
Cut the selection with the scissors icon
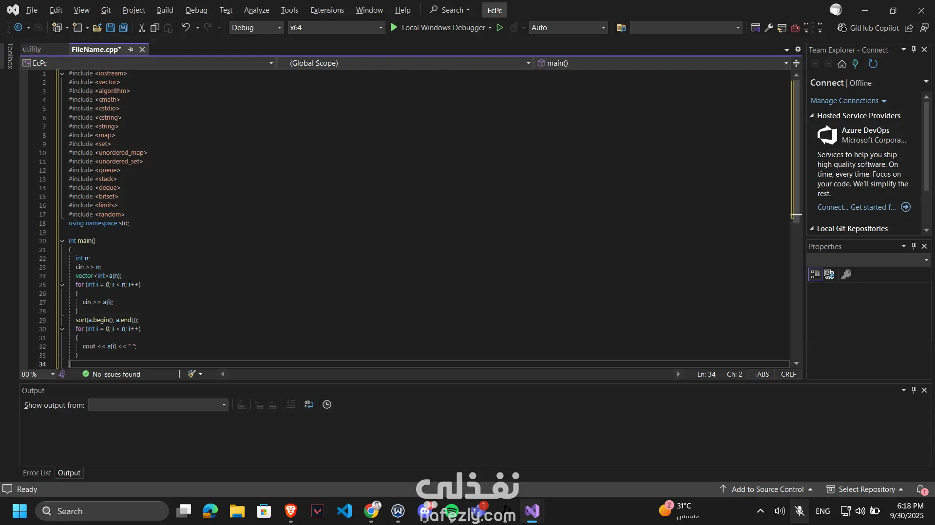pos(141,28)
